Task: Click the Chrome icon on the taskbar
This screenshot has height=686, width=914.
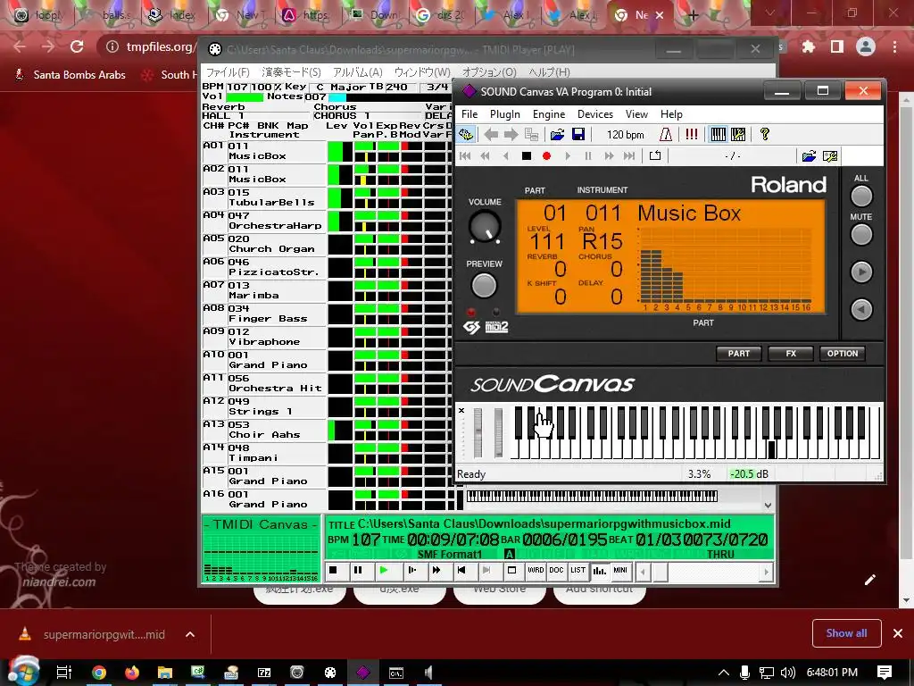Action: [98, 673]
